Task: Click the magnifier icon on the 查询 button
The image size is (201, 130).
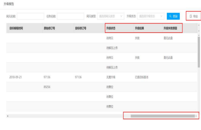Action: click(x=170, y=16)
